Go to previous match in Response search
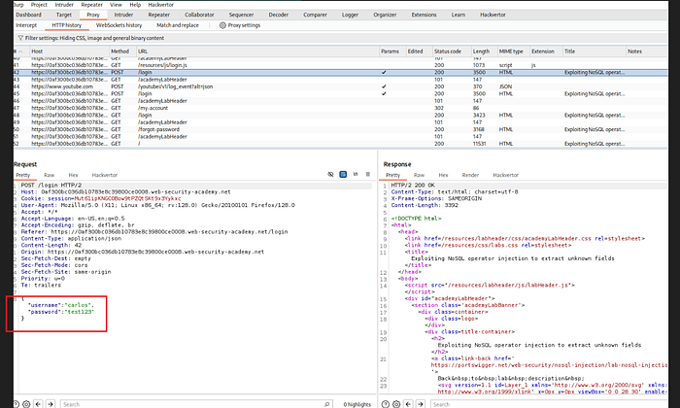The width and height of the screenshot is (680, 408). 409,404
